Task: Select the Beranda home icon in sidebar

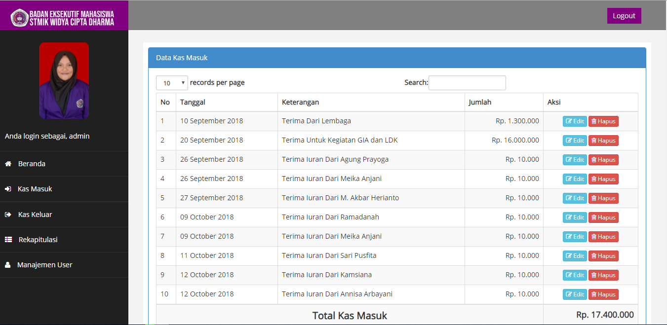Action: 8,163
